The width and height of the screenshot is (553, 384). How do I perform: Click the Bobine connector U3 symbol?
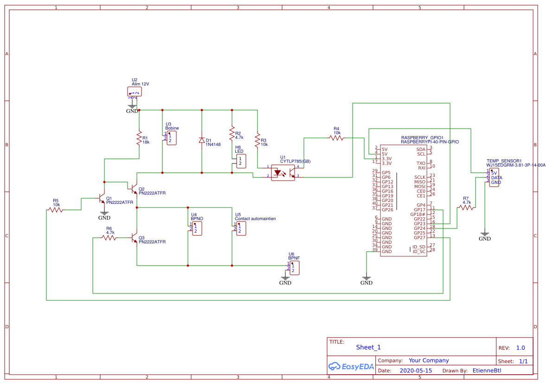click(171, 138)
